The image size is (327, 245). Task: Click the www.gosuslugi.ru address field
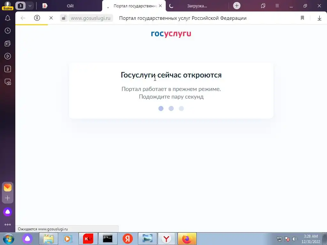[90, 18]
